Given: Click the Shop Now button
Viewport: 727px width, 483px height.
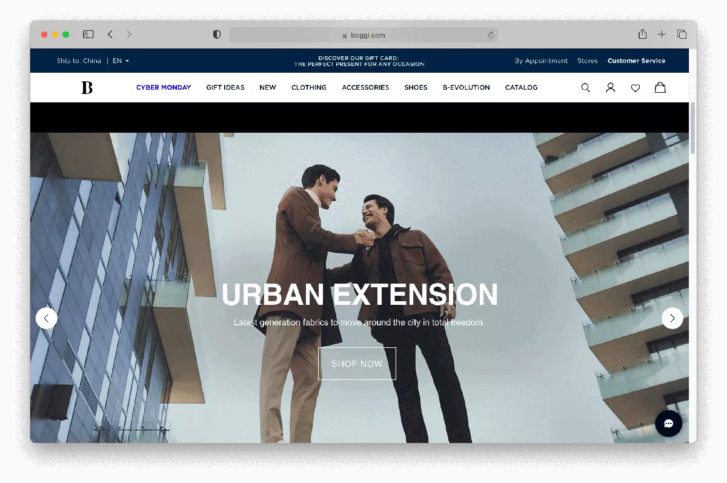Looking at the screenshot, I should click(357, 364).
